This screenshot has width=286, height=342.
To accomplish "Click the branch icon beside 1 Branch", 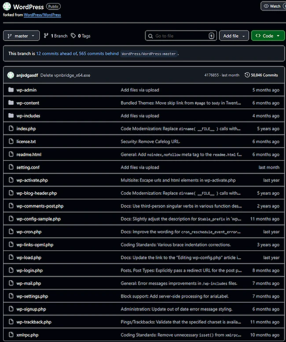I will (x=46, y=36).
